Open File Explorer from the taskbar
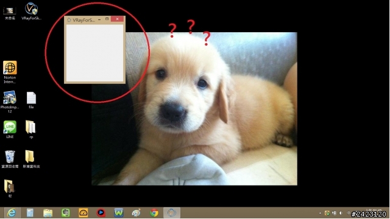Viewport: 390px width, 219px height. pos(48,213)
